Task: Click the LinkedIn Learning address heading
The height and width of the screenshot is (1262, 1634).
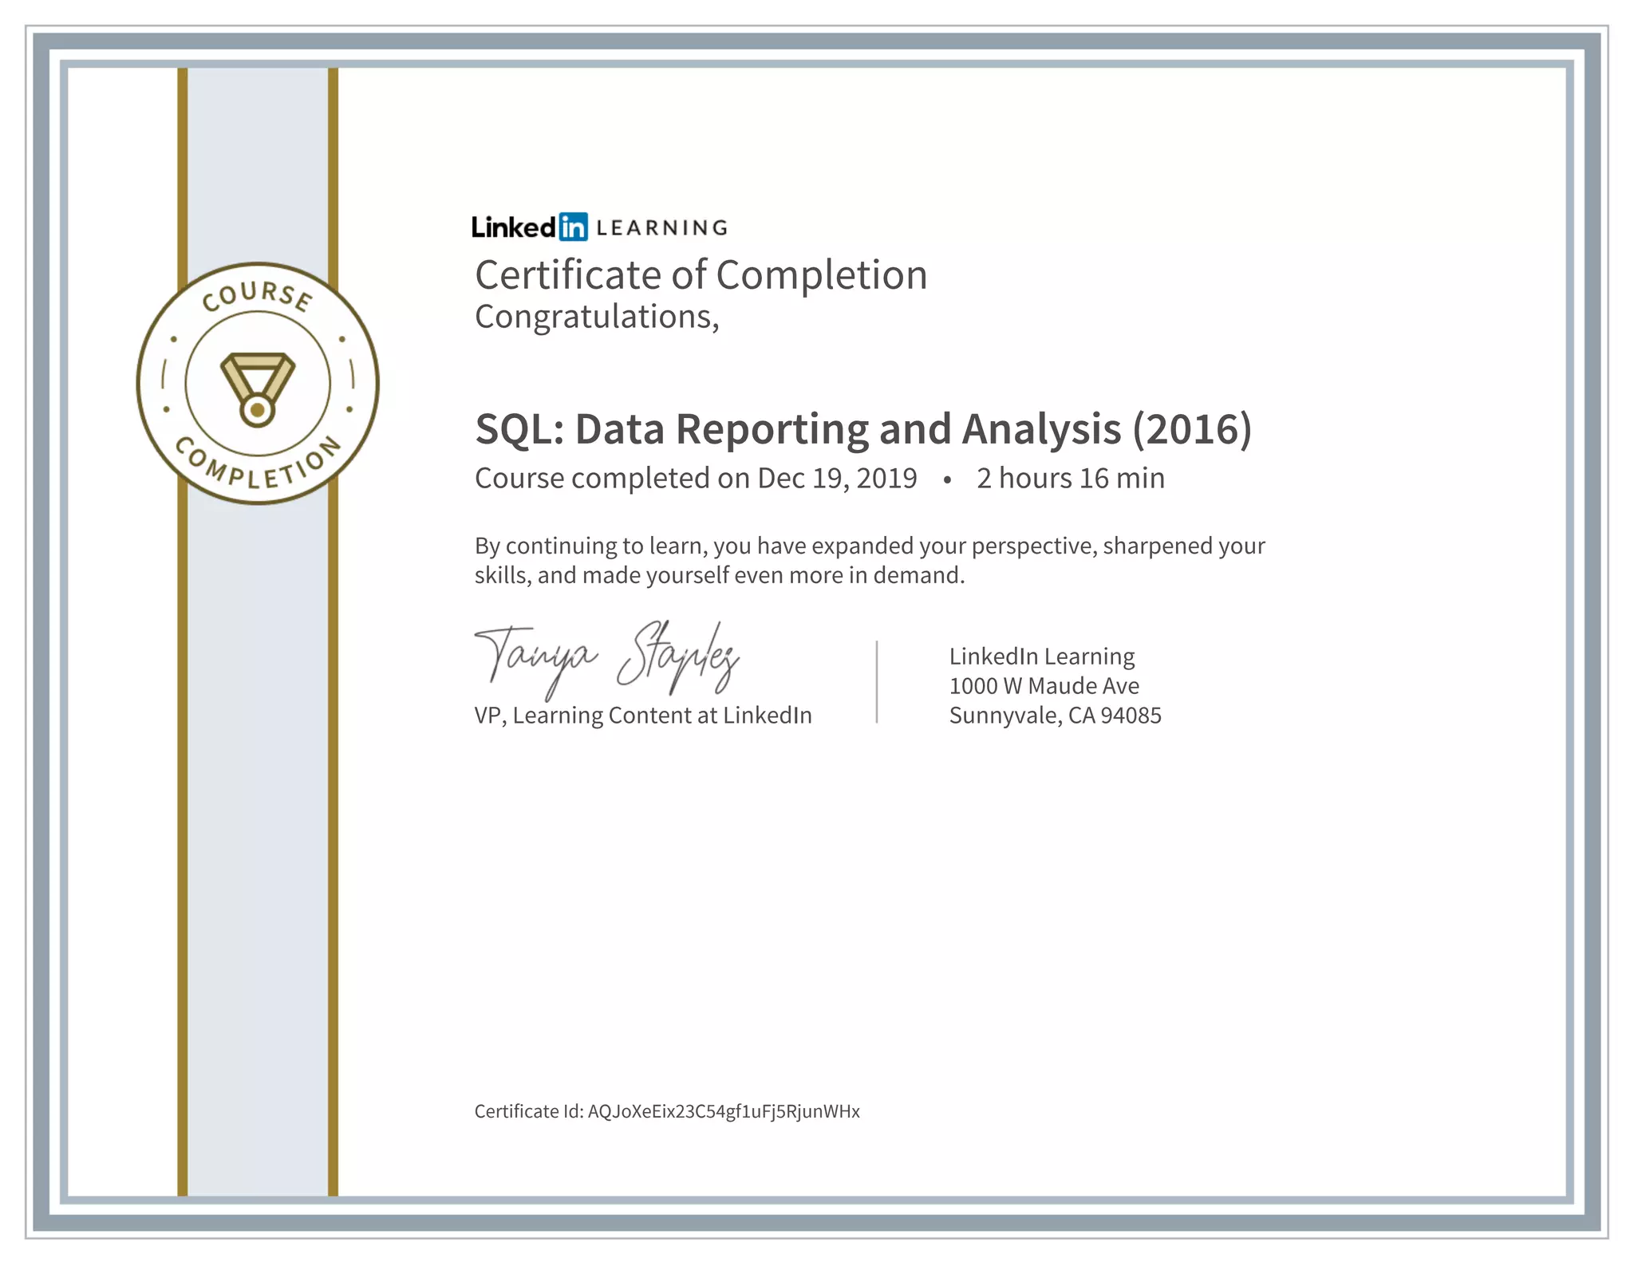Action: pos(1041,657)
